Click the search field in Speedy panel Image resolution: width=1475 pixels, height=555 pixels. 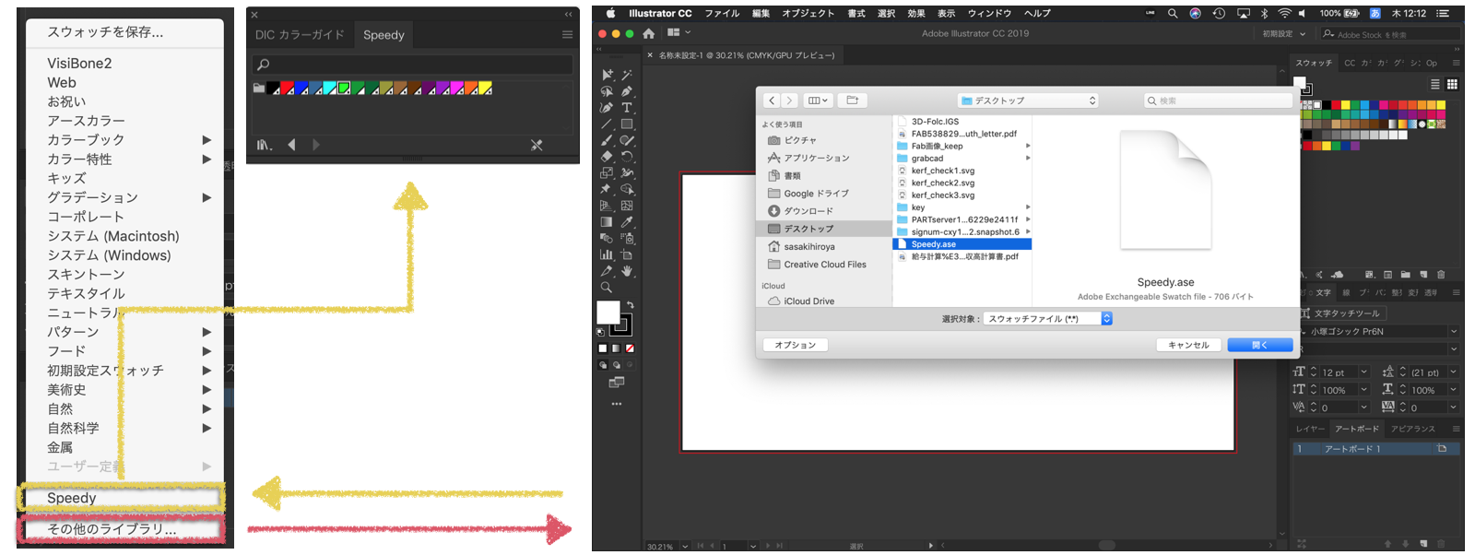point(413,65)
